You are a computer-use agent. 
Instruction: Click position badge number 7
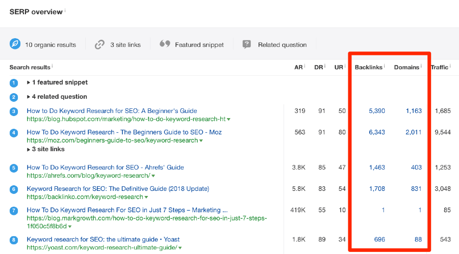pyautogui.click(x=14, y=211)
